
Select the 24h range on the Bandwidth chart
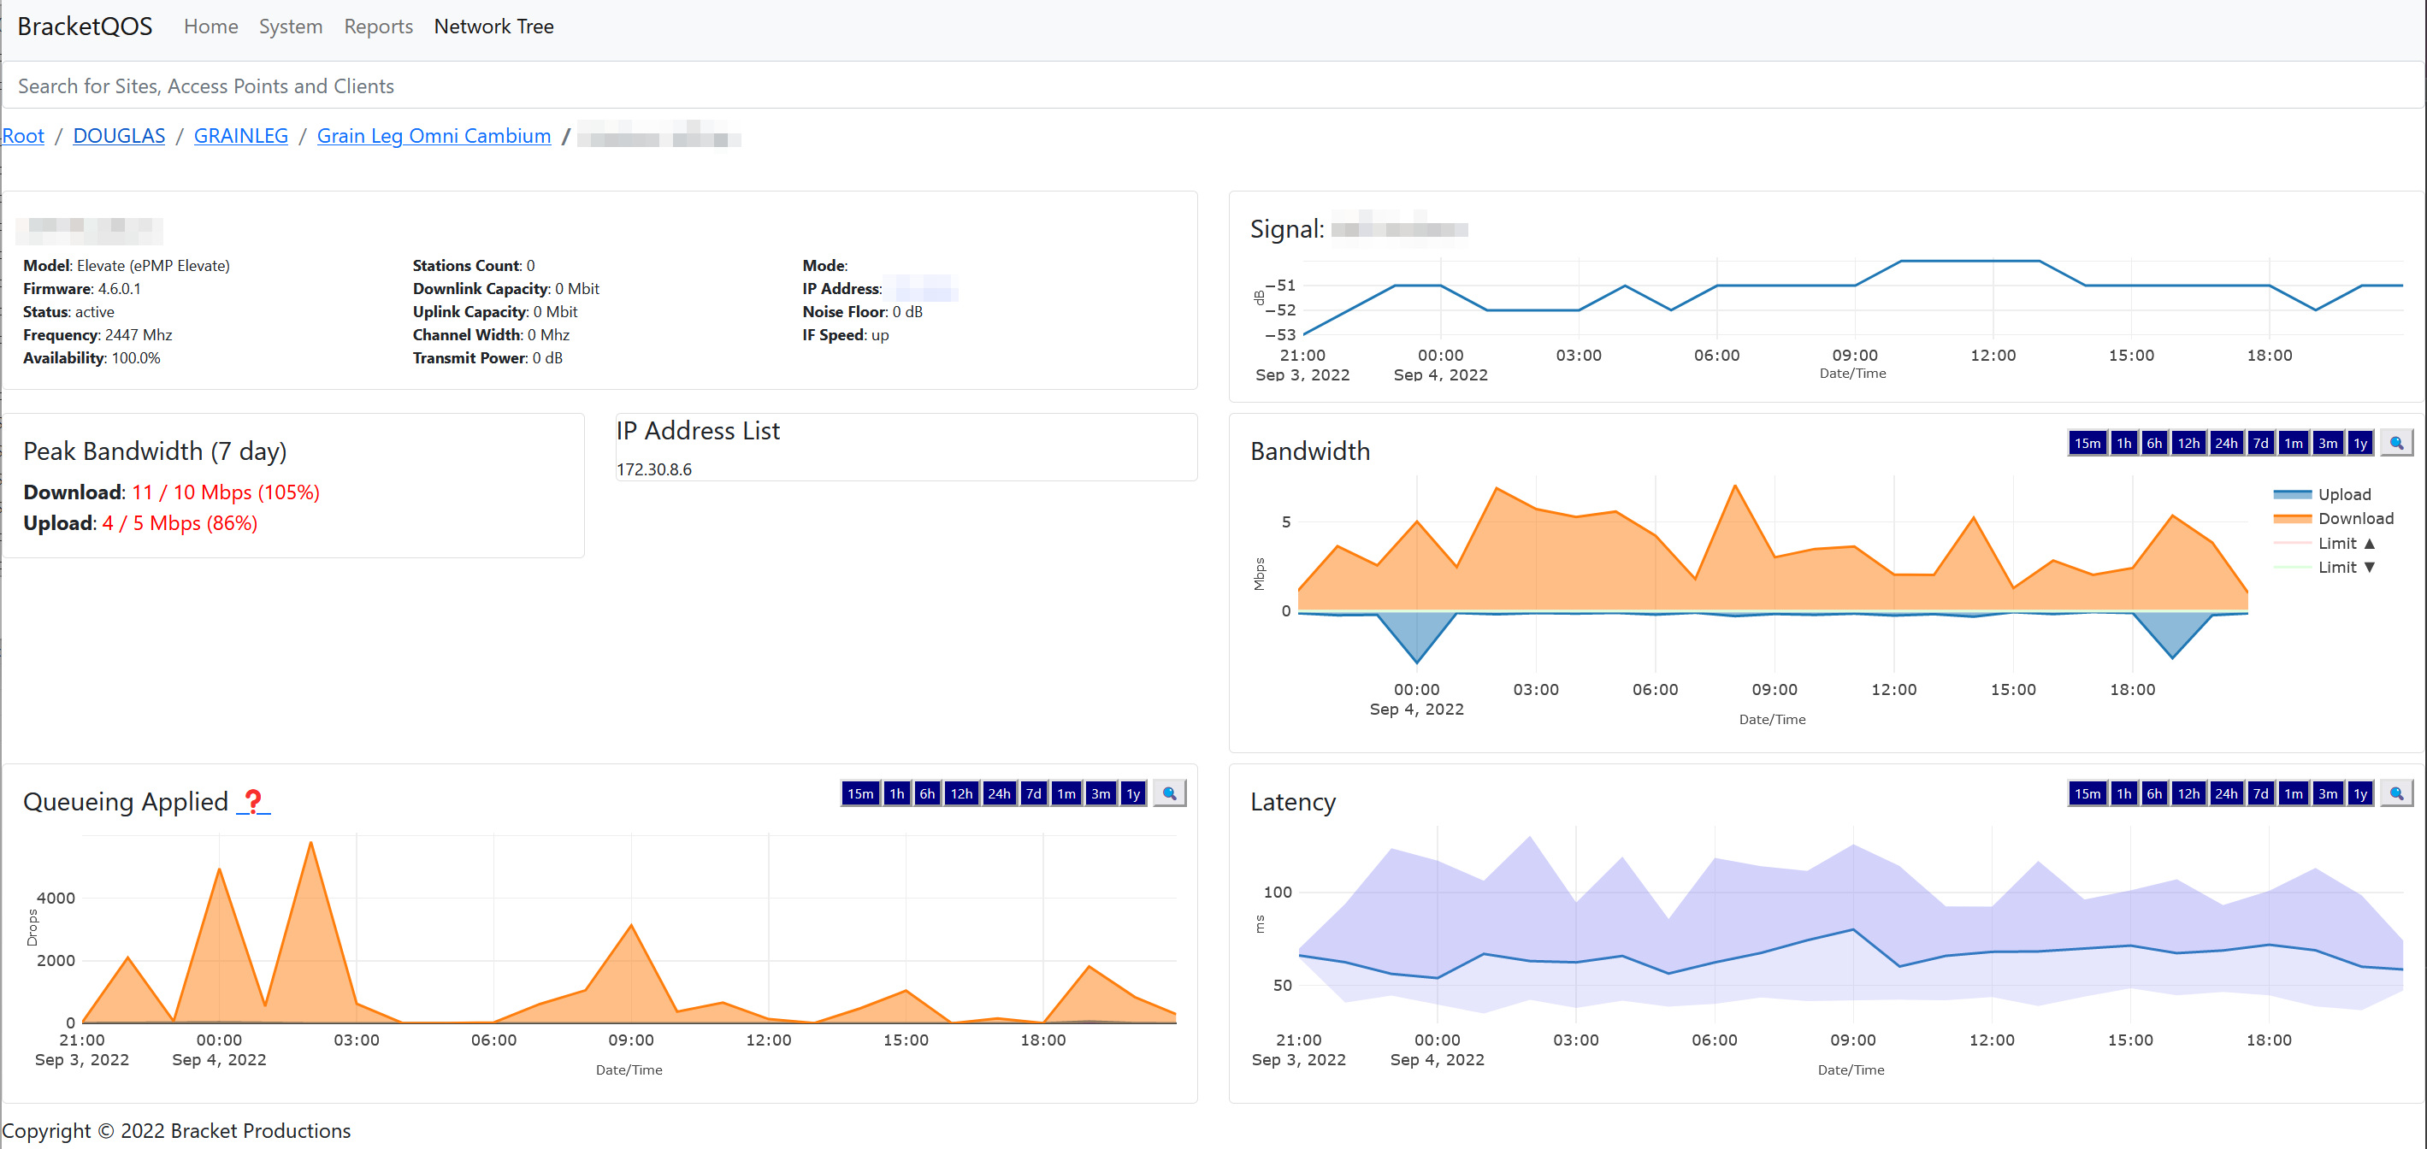(2225, 442)
